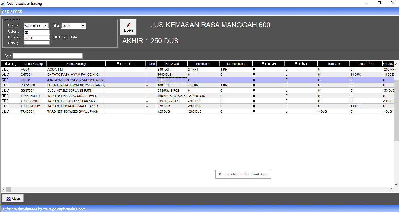The height and width of the screenshot is (213, 400).
Task: Click the Close button at bottom left
Action: click(x=13, y=198)
